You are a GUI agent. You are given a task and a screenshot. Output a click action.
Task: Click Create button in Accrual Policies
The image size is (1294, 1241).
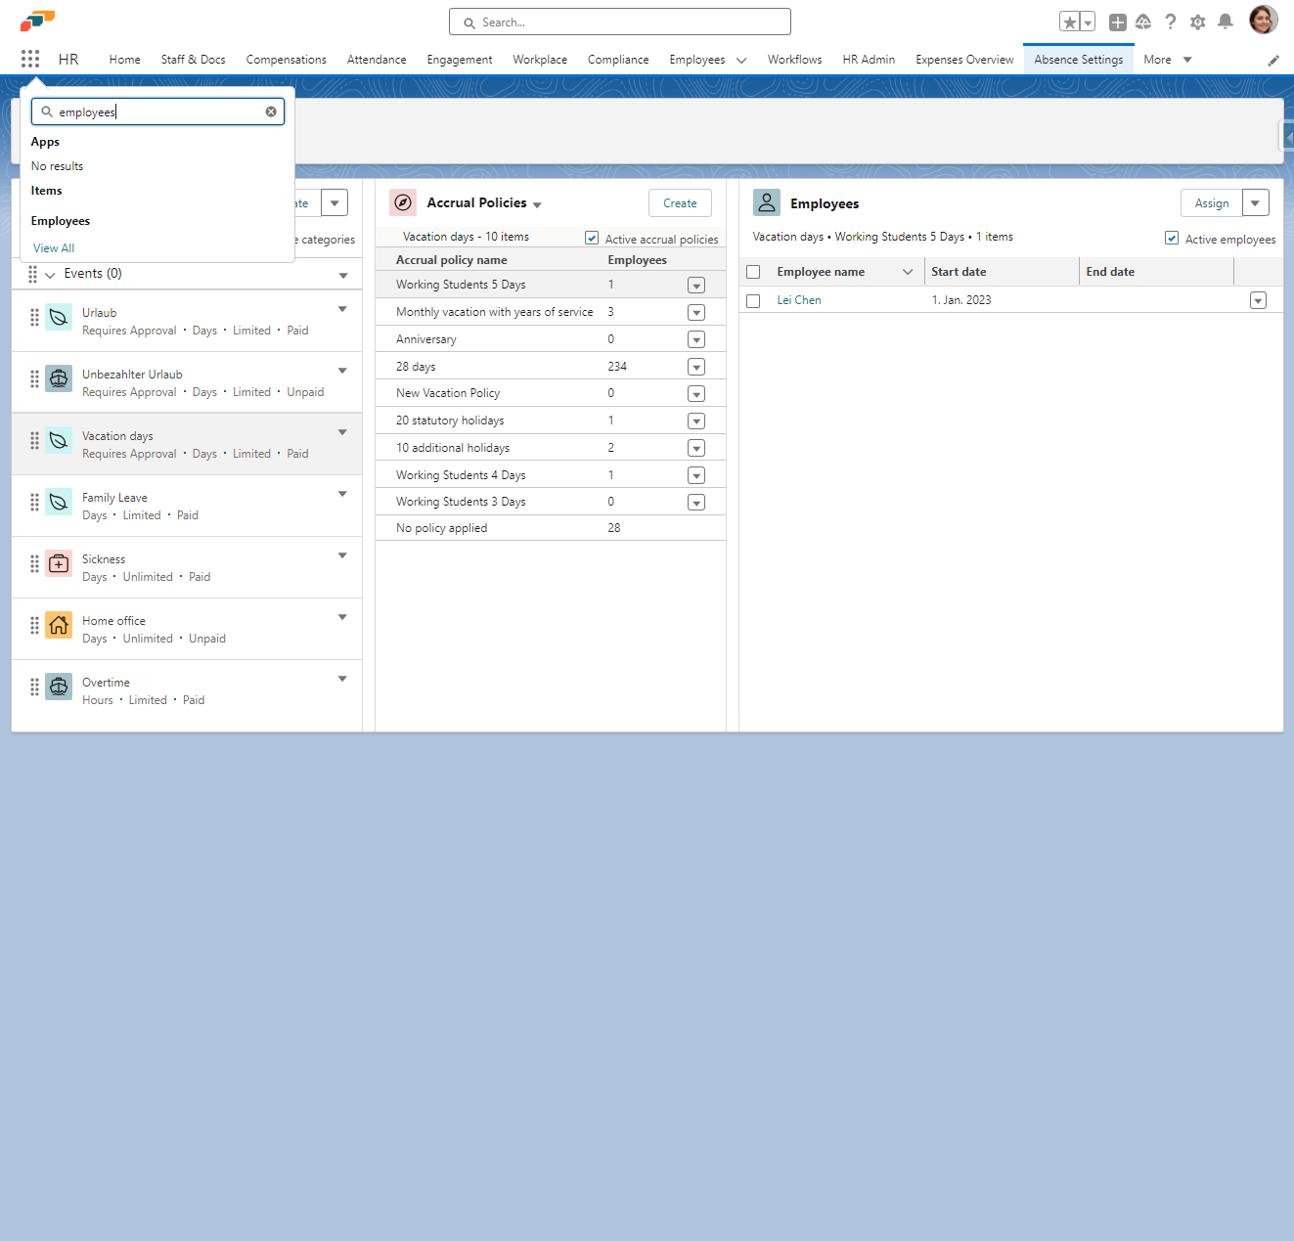680,203
